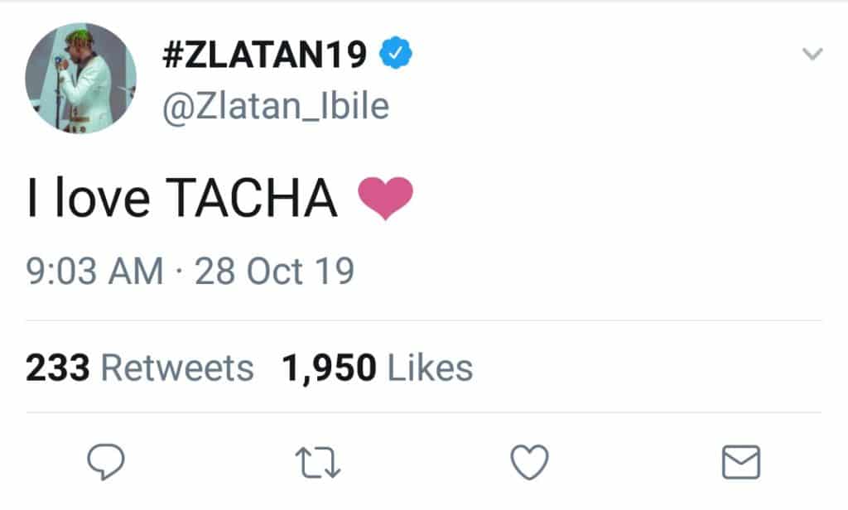The image size is (848, 510).
Task: Click the word "Retweets" label
Action: pyautogui.click(x=176, y=368)
